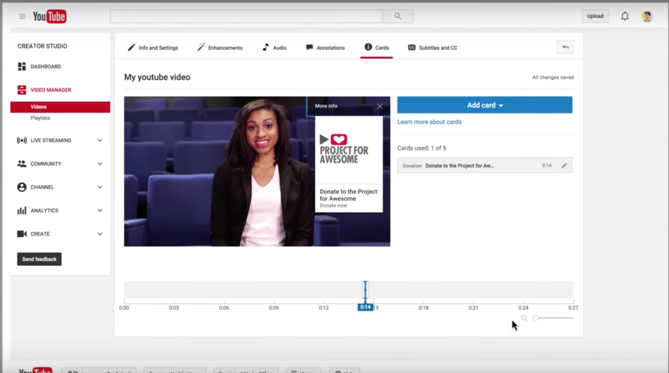Viewport: 669px width, 373px height.
Task: Click Learn more about cards
Action: (429, 122)
